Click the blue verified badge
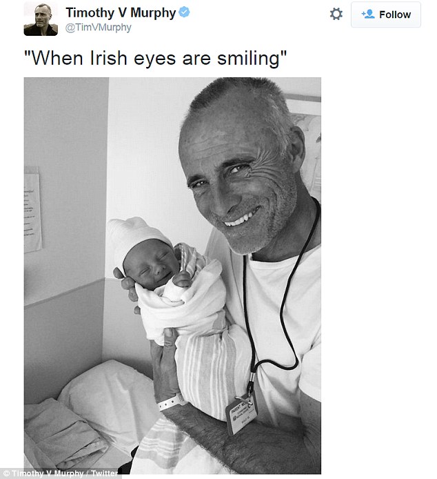 pos(185,12)
